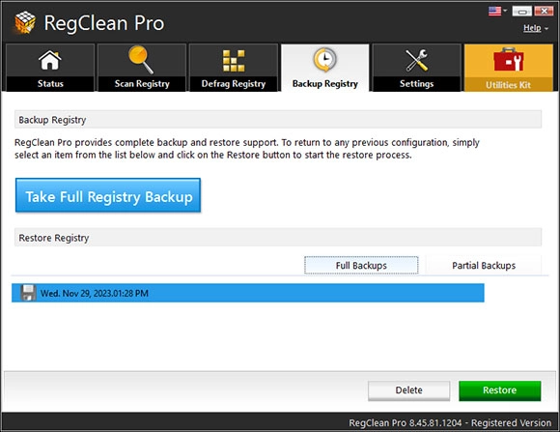The image size is (560, 432).
Task: Click the Delete button
Action: click(x=409, y=390)
